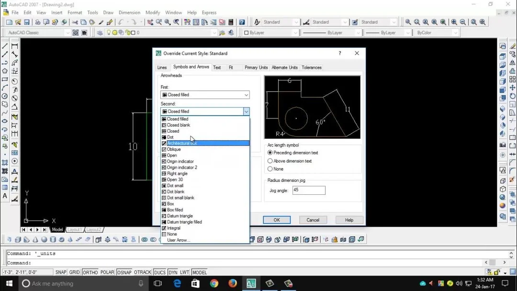
Task: Switch to Layout1 drawing tab
Action: click(75, 230)
